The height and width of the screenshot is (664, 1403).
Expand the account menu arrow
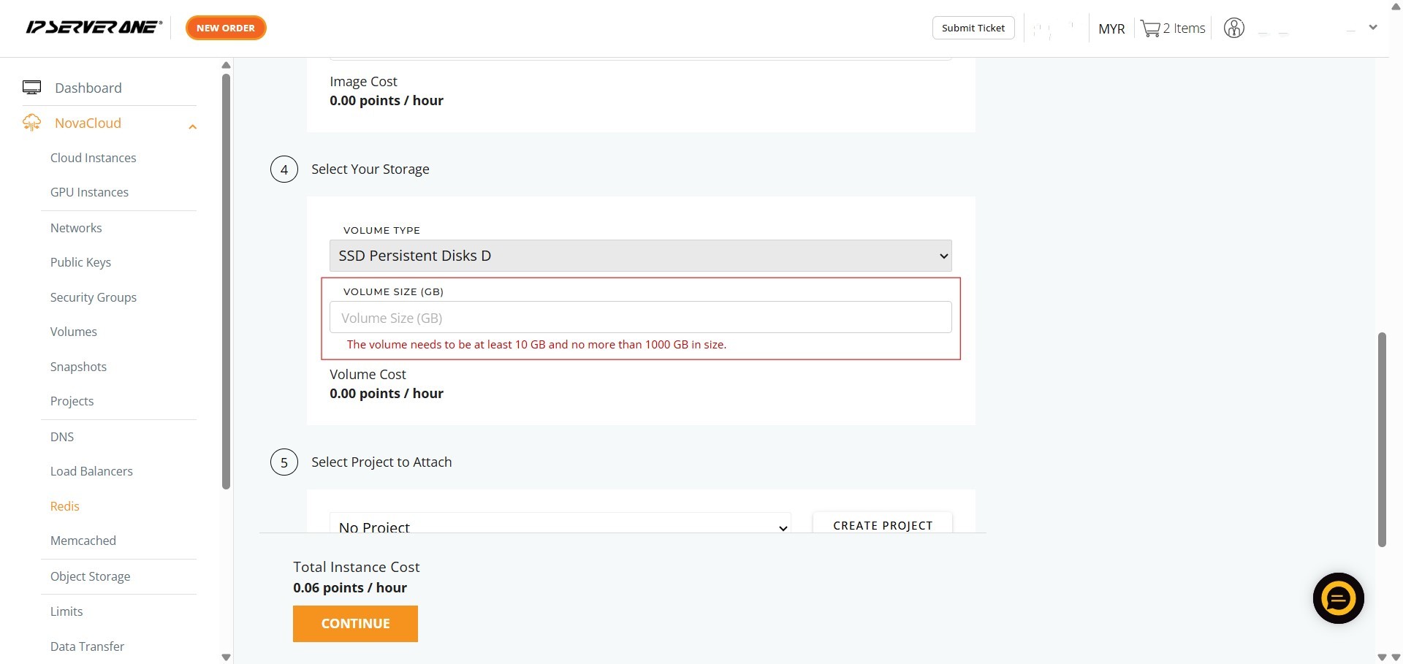1373,28
